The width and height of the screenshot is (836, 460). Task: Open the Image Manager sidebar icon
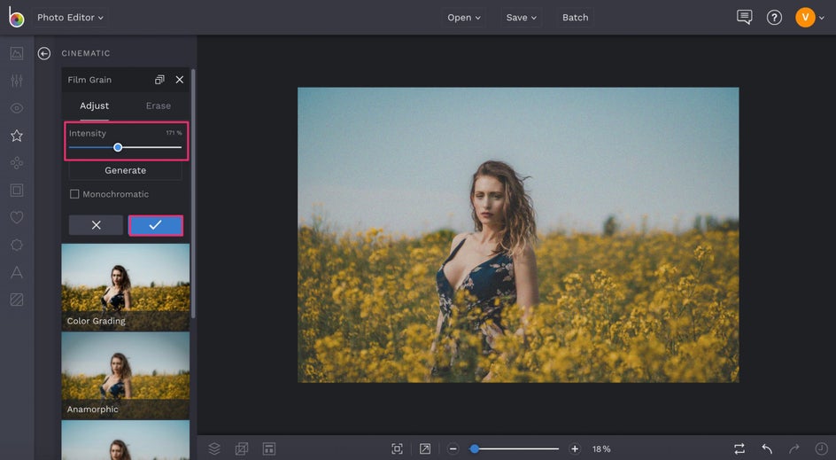[x=17, y=53]
